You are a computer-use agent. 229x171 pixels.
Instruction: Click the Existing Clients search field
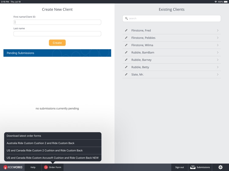pyautogui.click(x=172, y=19)
